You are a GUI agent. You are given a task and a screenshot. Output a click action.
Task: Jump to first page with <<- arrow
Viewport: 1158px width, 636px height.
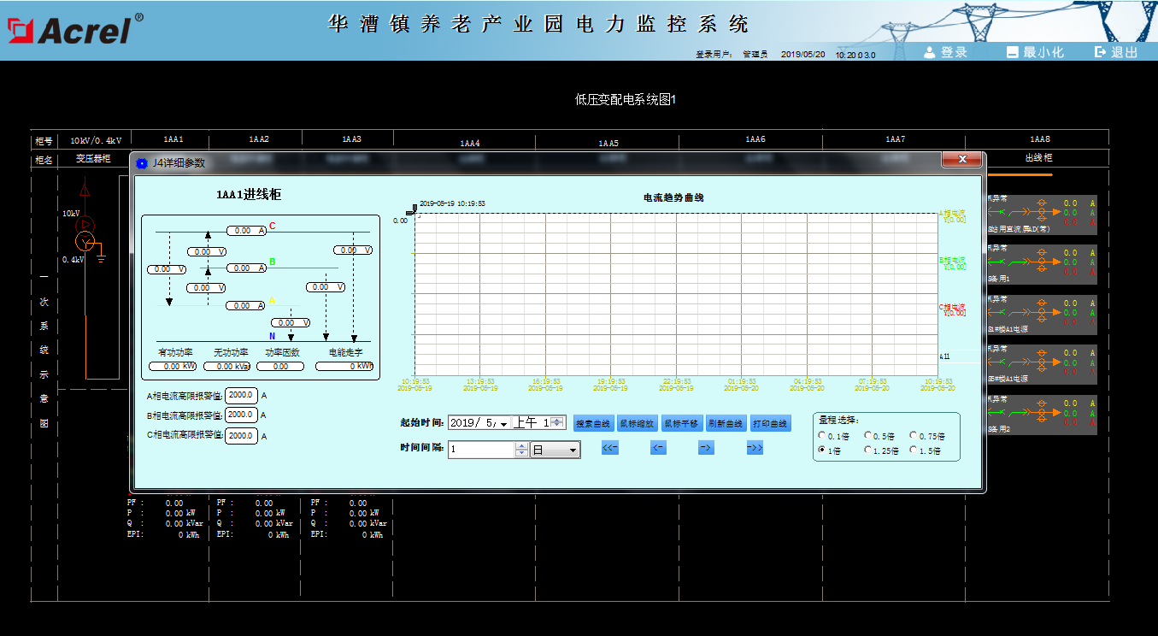click(609, 448)
